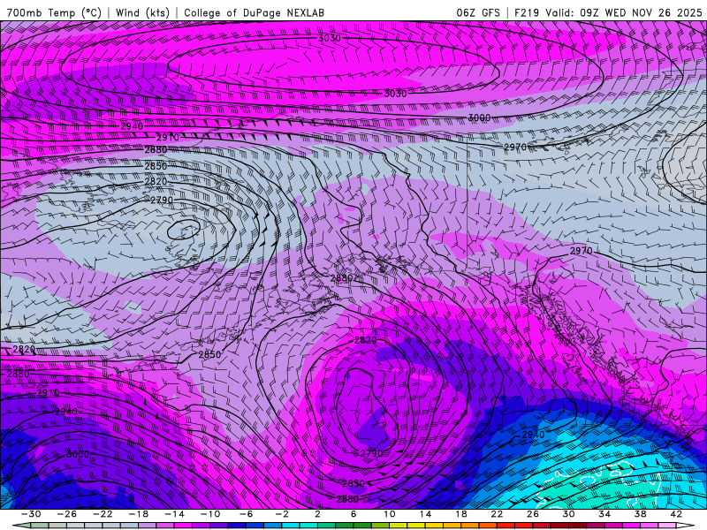Click the -30 colorbar label

pyautogui.click(x=31, y=514)
